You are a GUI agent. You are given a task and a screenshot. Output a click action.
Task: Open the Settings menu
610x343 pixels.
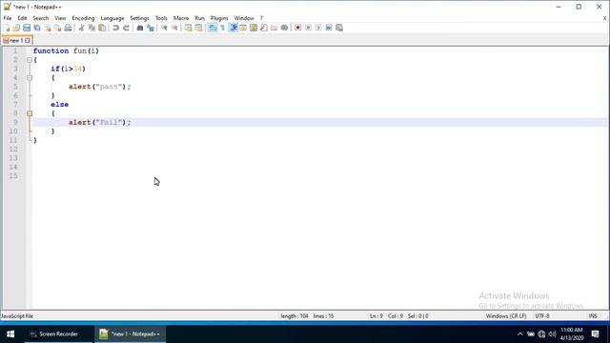click(x=139, y=18)
